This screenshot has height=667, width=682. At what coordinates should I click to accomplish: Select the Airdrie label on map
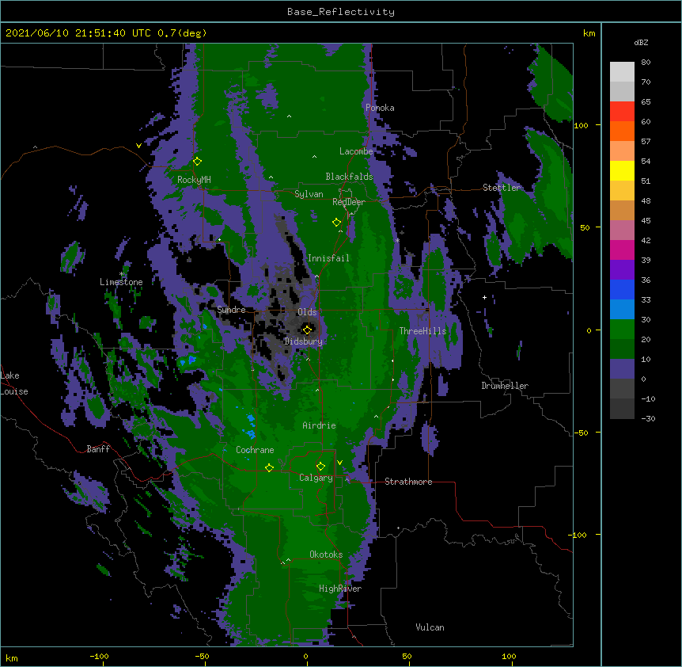(320, 425)
